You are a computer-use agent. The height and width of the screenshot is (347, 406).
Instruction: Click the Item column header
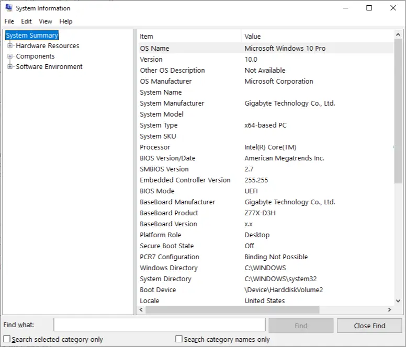189,36
